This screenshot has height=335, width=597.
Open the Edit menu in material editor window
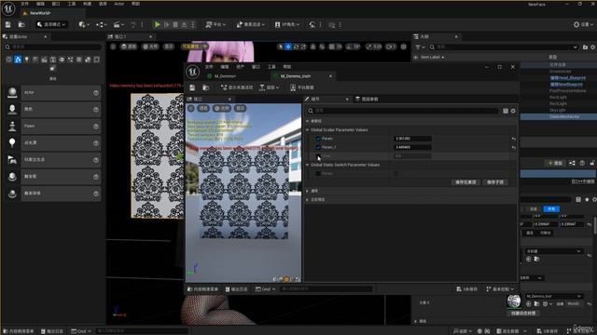pyautogui.click(x=225, y=67)
